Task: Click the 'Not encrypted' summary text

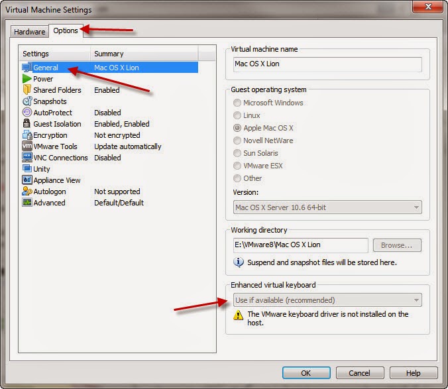Action: [117, 135]
